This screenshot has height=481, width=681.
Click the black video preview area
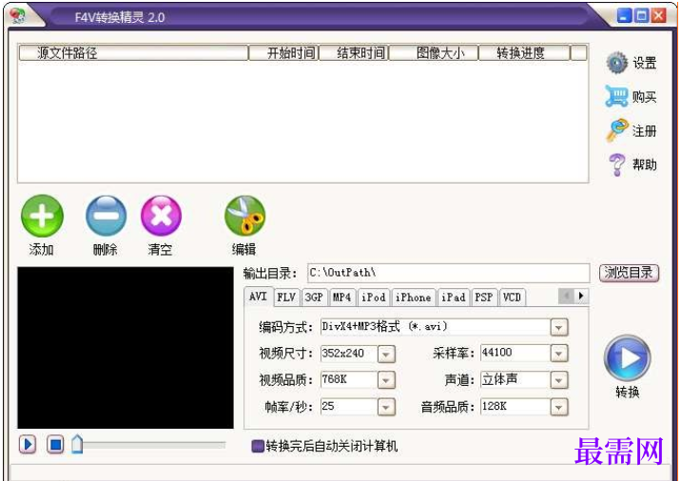click(126, 348)
